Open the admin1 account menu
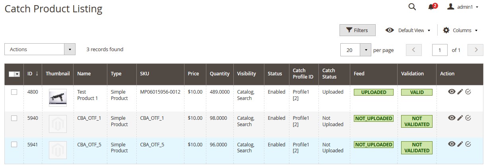 463,7
